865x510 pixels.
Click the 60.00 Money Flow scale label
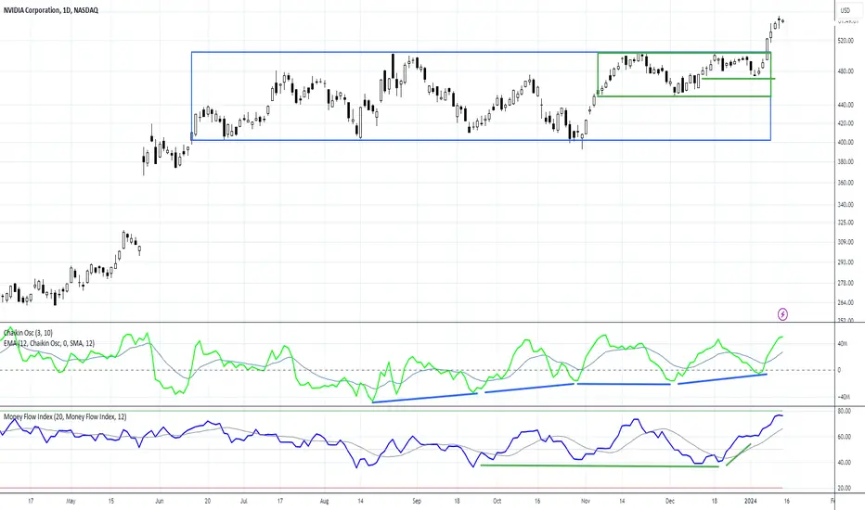pyautogui.click(x=844, y=437)
